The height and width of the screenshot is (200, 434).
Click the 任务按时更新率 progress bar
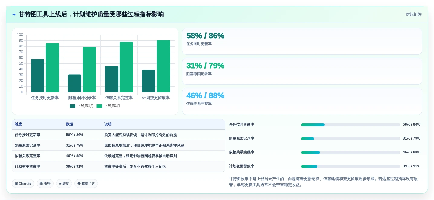click(351, 125)
